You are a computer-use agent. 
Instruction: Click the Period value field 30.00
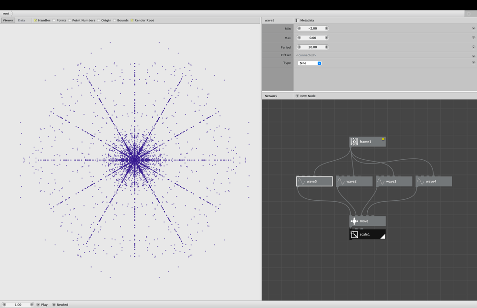click(x=313, y=47)
